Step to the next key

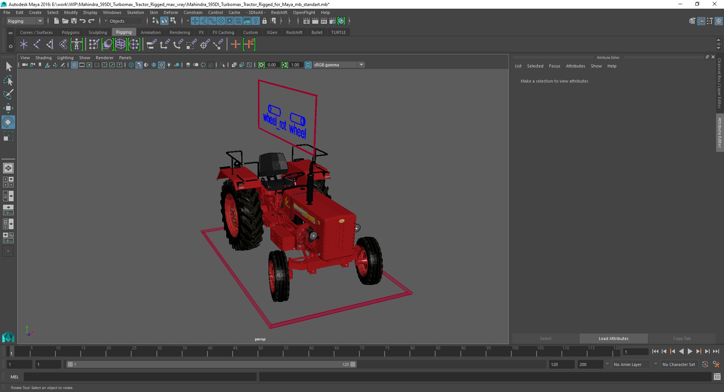tap(698, 351)
